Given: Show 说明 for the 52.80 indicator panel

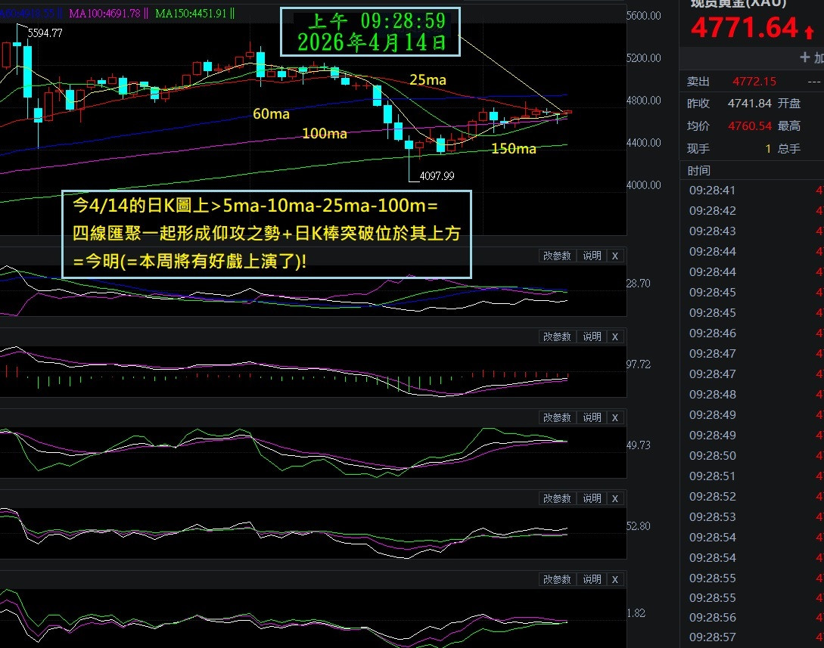Looking at the screenshot, I should (x=592, y=499).
